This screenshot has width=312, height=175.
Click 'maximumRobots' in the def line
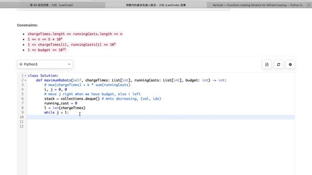[58, 80]
